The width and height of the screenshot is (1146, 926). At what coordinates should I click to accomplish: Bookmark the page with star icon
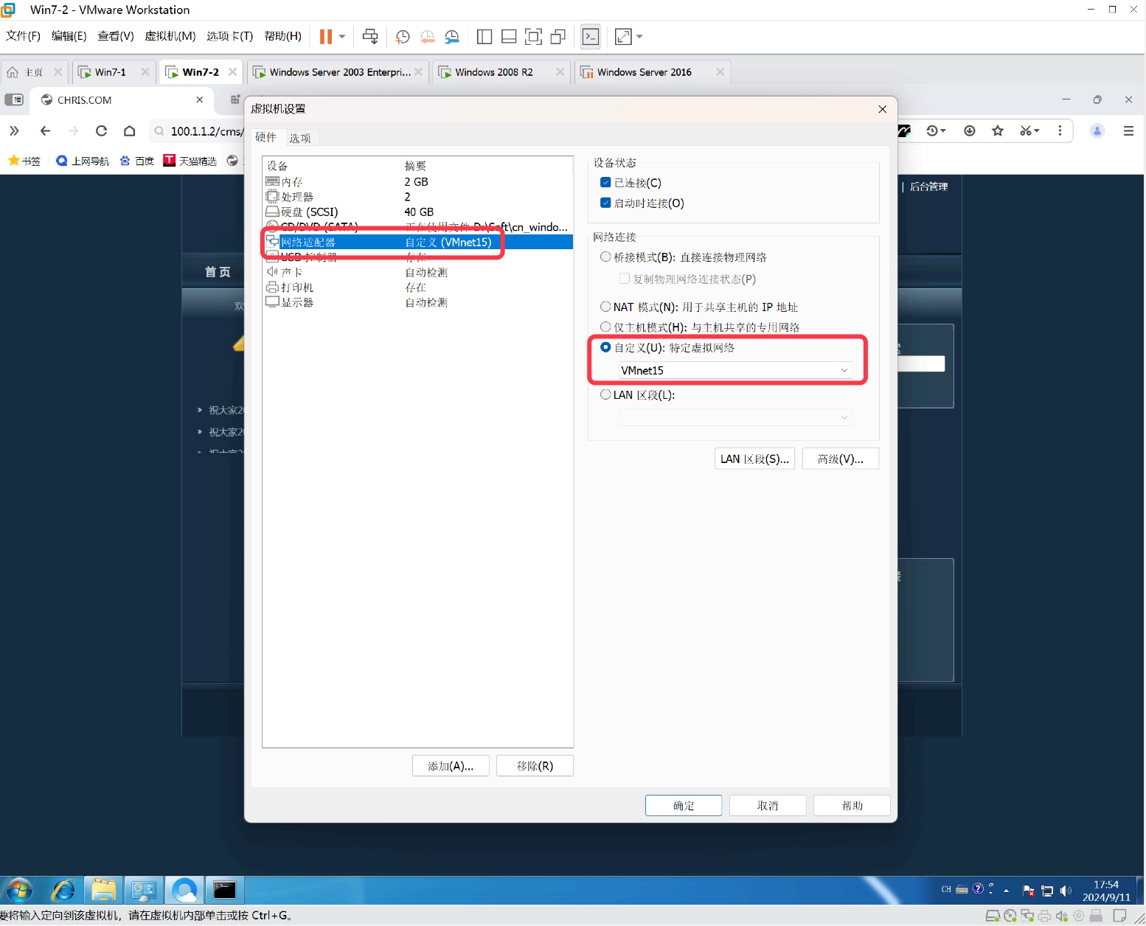pyautogui.click(x=998, y=130)
